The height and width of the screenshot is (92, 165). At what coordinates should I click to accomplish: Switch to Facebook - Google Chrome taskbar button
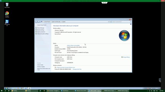(53, 91)
